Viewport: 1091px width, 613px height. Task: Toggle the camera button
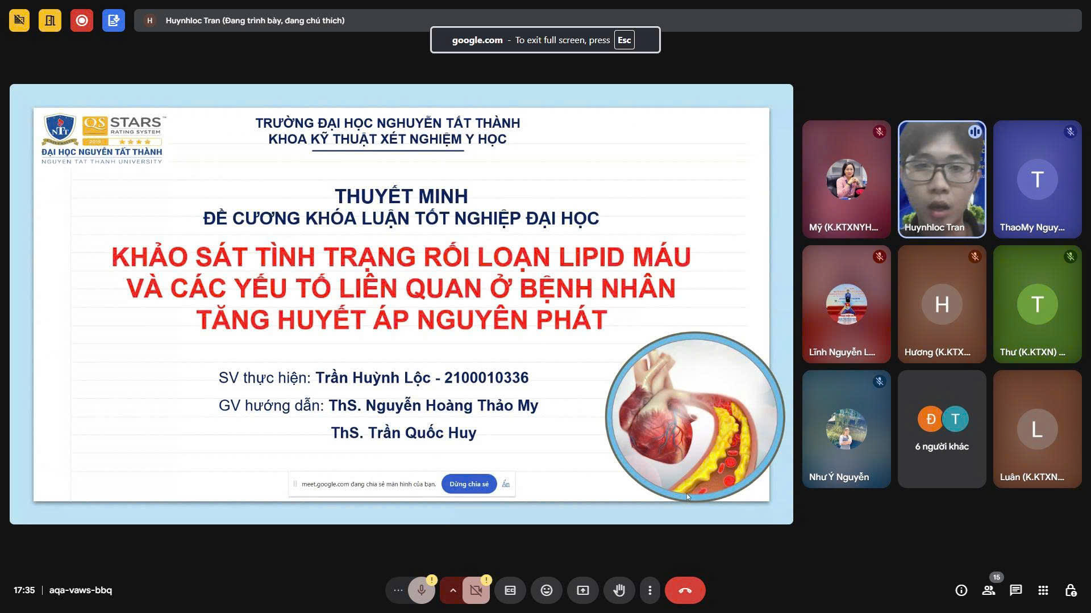[x=476, y=590]
